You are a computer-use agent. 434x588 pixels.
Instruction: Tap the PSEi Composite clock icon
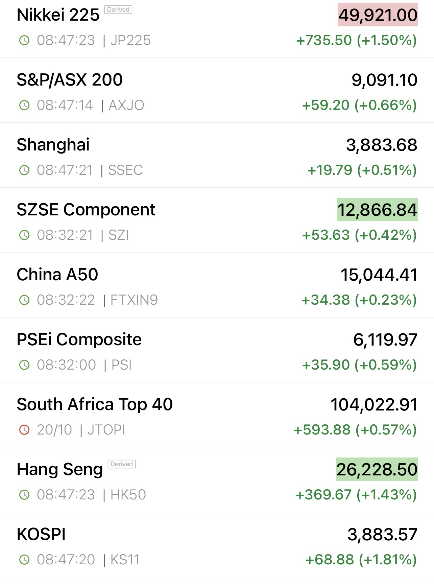[24, 365]
